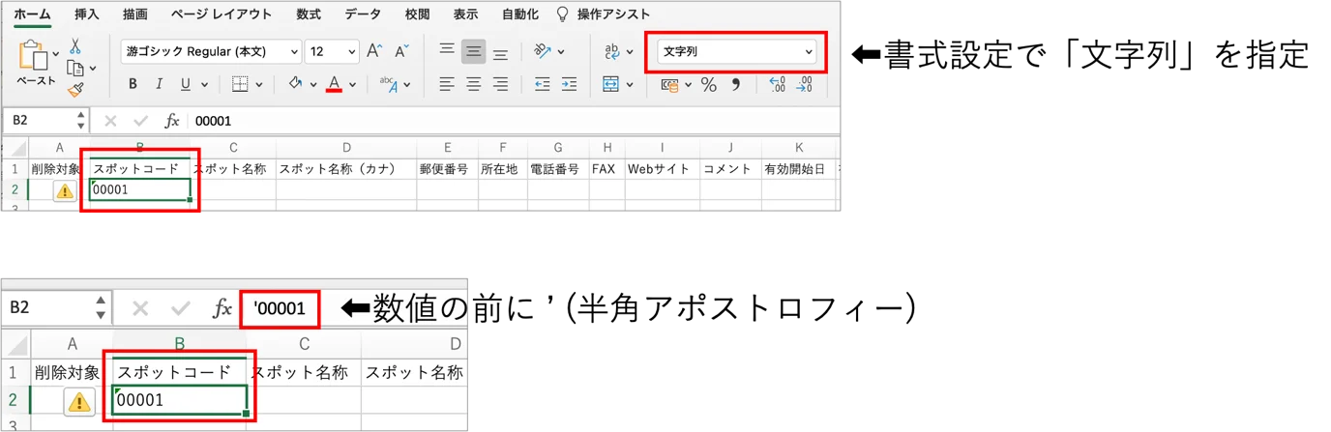Cut selection with the scissors icon

75,46
